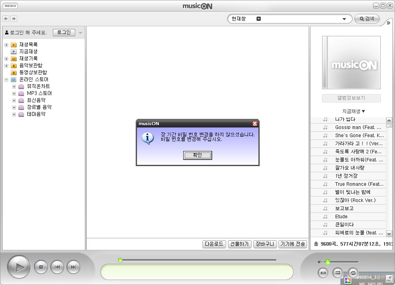
Task: Click the 테마음악 folder icon
Action: click(22, 115)
